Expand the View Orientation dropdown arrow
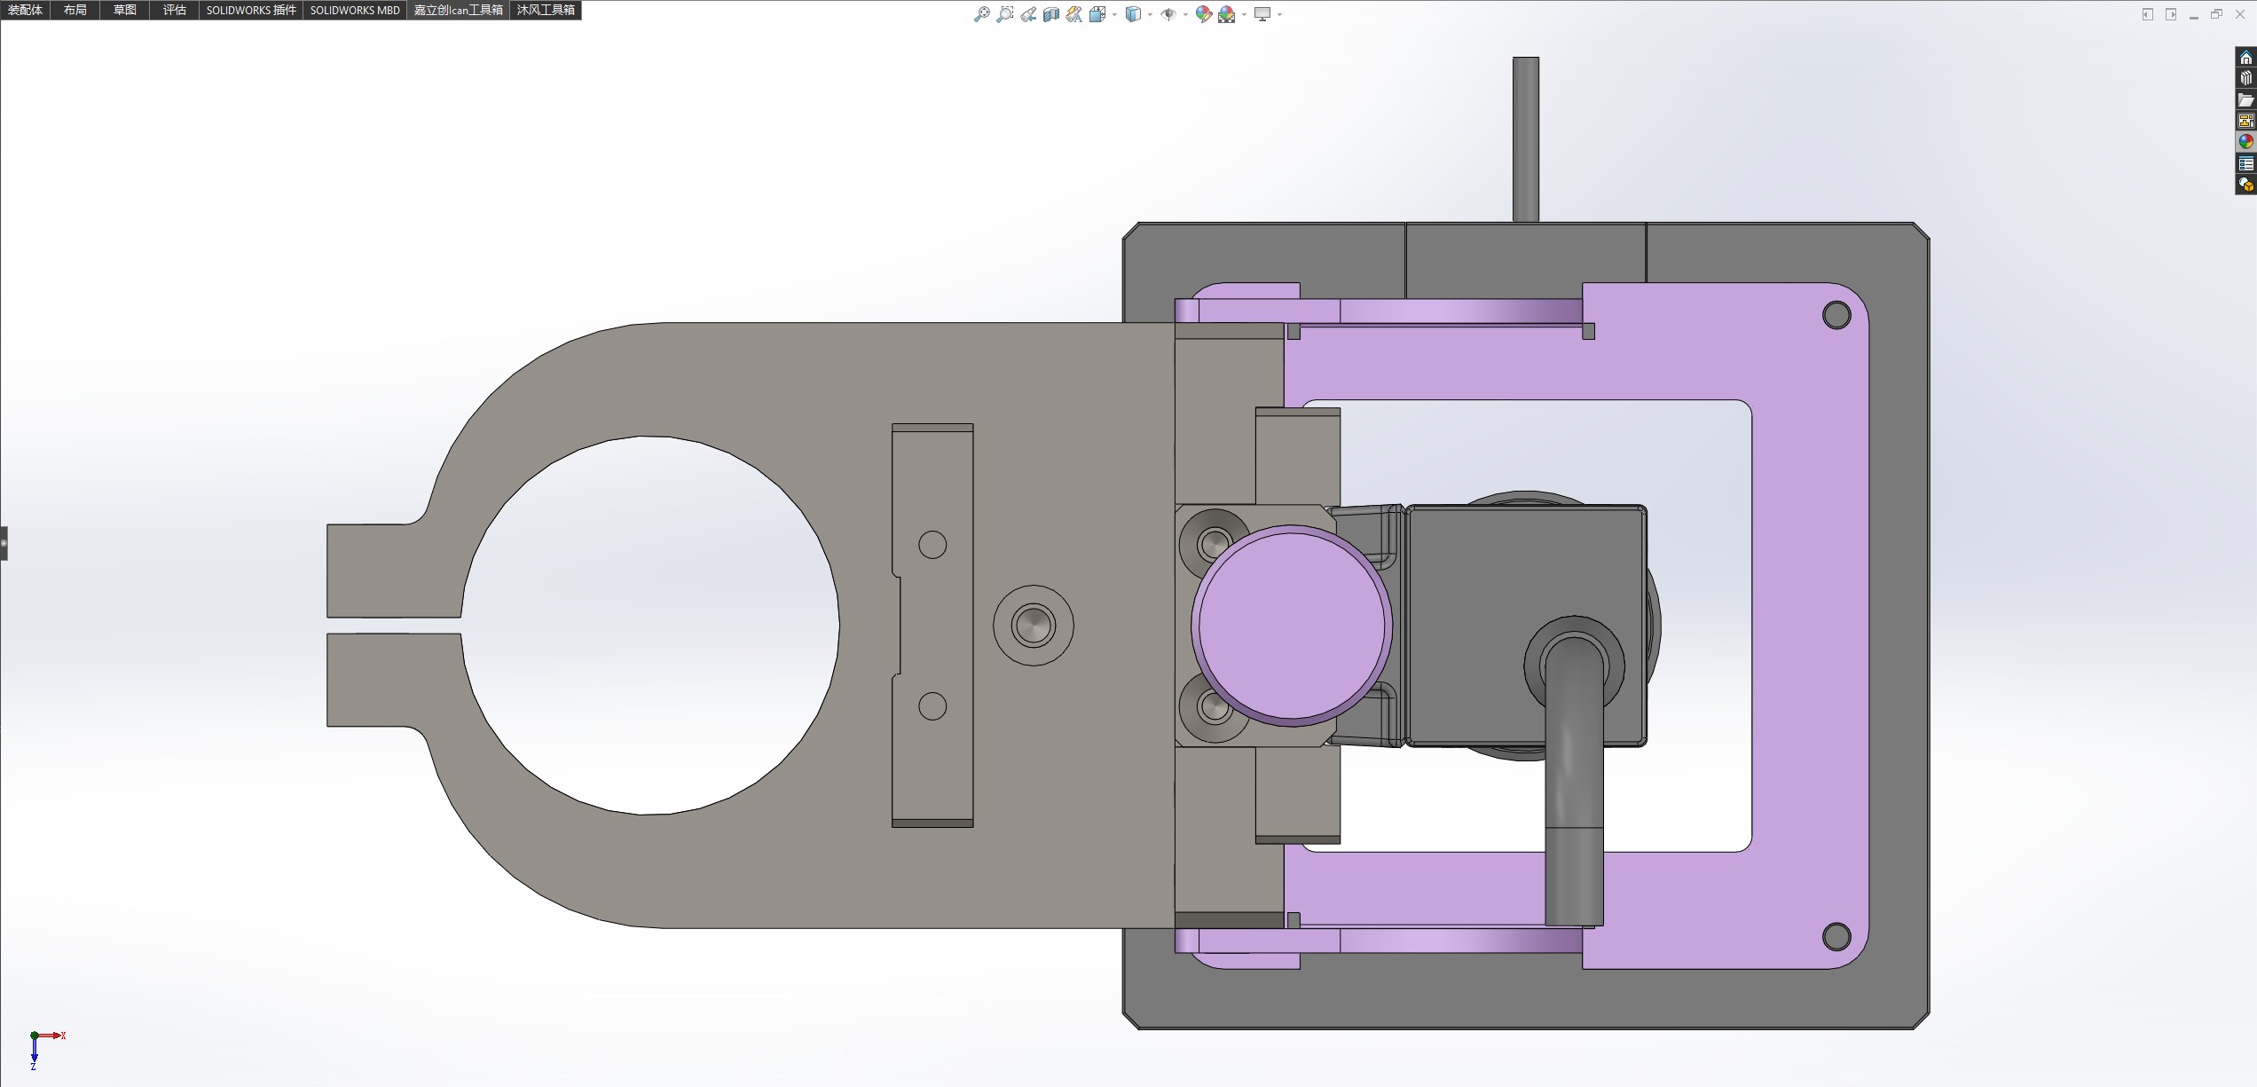 click(x=1114, y=14)
